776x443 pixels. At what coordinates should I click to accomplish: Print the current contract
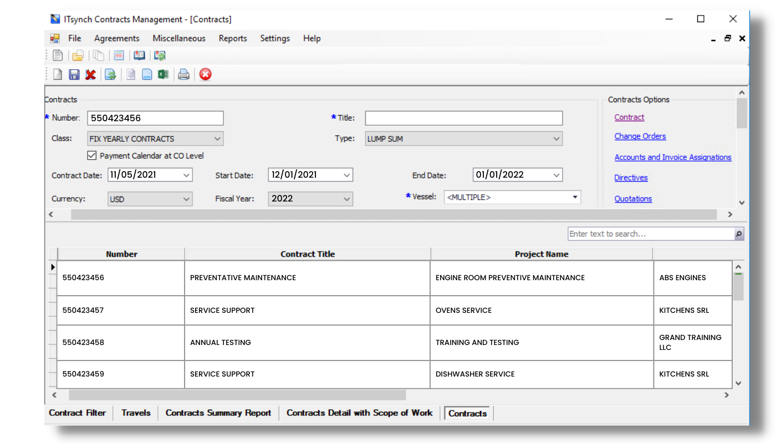pos(183,74)
